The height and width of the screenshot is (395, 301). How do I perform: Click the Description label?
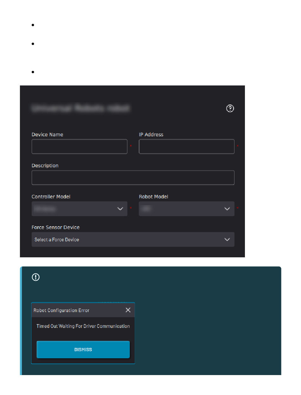click(45, 166)
